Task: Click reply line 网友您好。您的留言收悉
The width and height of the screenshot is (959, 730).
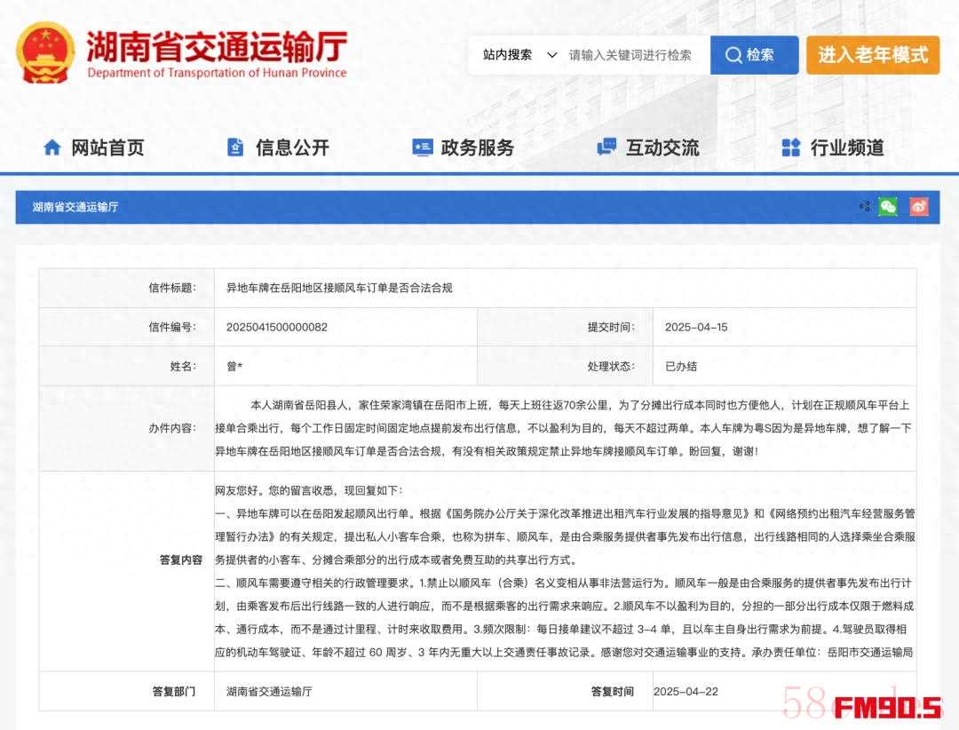Action: click(309, 490)
